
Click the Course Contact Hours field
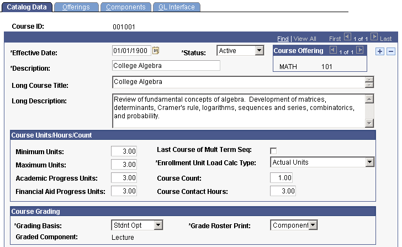(283, 191)
